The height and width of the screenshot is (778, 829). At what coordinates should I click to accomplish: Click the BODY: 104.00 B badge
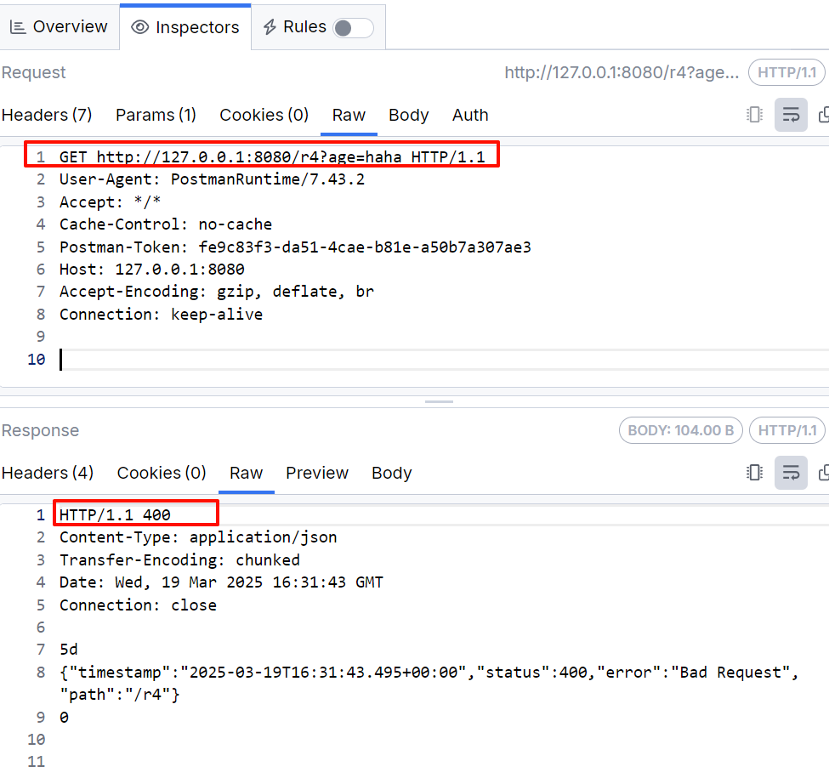[680, 430]
